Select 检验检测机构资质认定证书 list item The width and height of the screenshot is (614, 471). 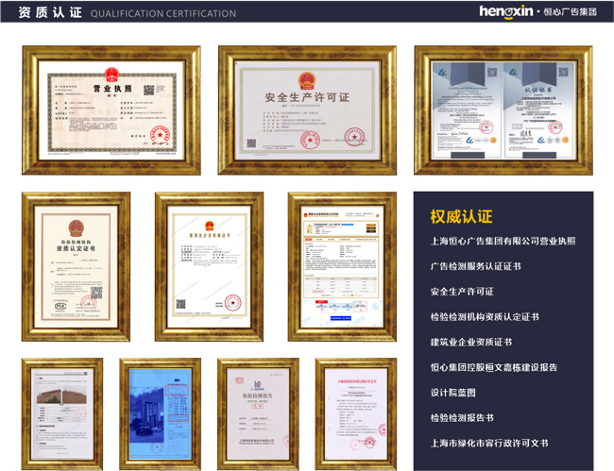coord(485,317)
